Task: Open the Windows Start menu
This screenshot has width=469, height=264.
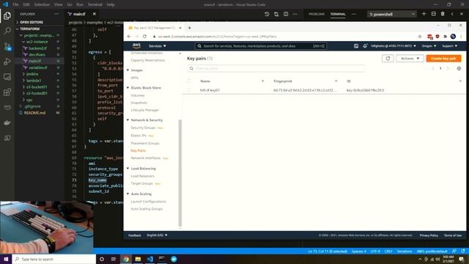Action: point(6,259)
